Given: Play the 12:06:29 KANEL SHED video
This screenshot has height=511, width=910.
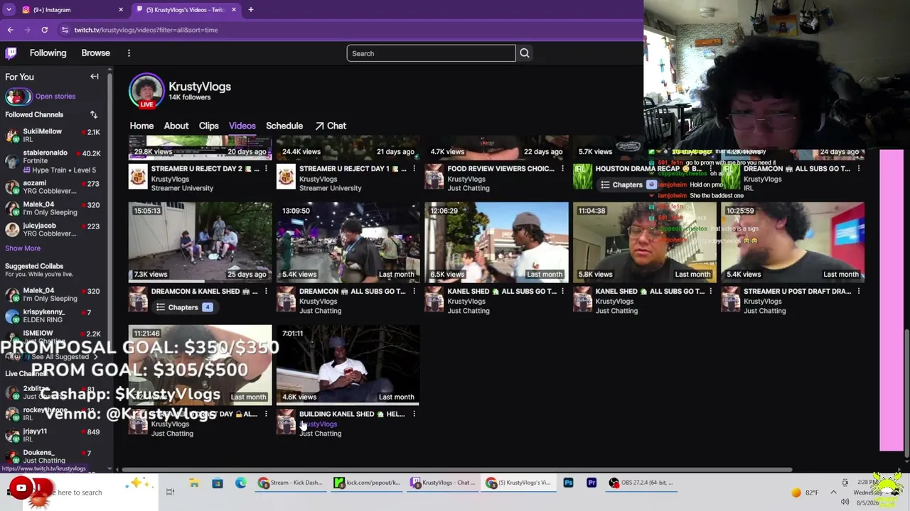Looking at the screenshot, I should (496, 243).
